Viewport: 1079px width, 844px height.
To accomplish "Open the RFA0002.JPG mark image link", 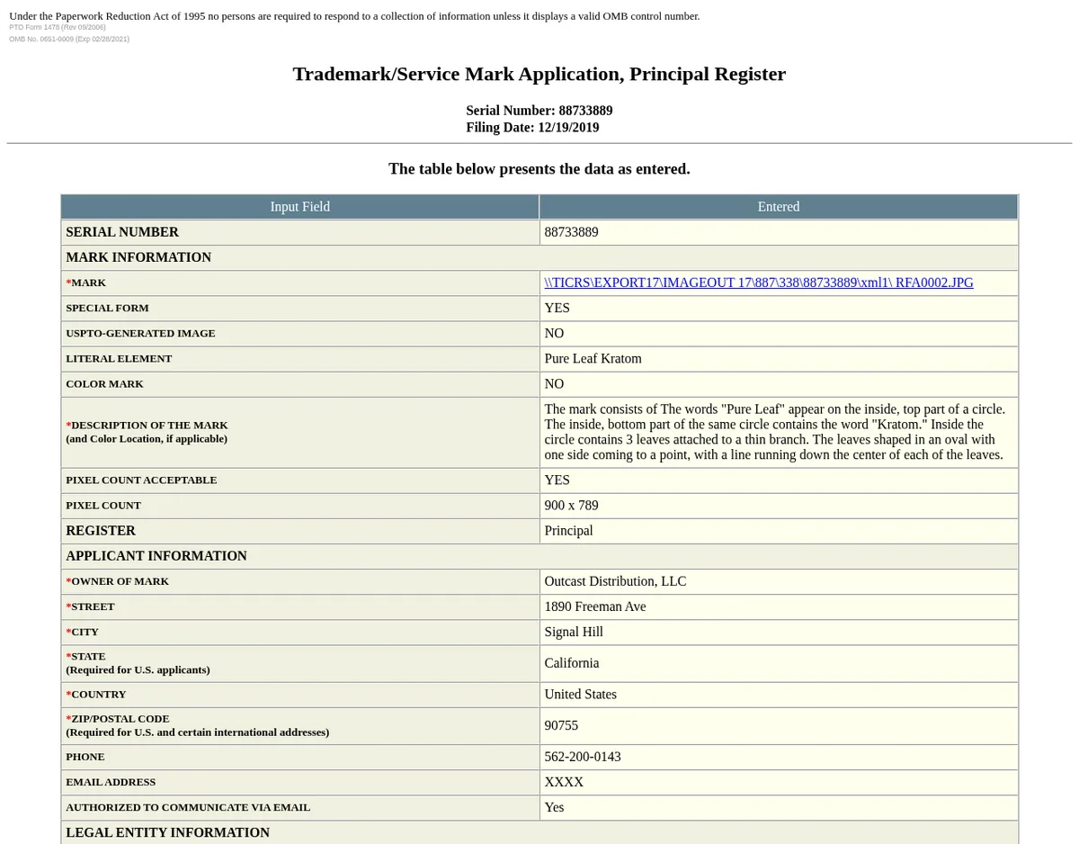I will pyautogui.click(x=759, y=283).
